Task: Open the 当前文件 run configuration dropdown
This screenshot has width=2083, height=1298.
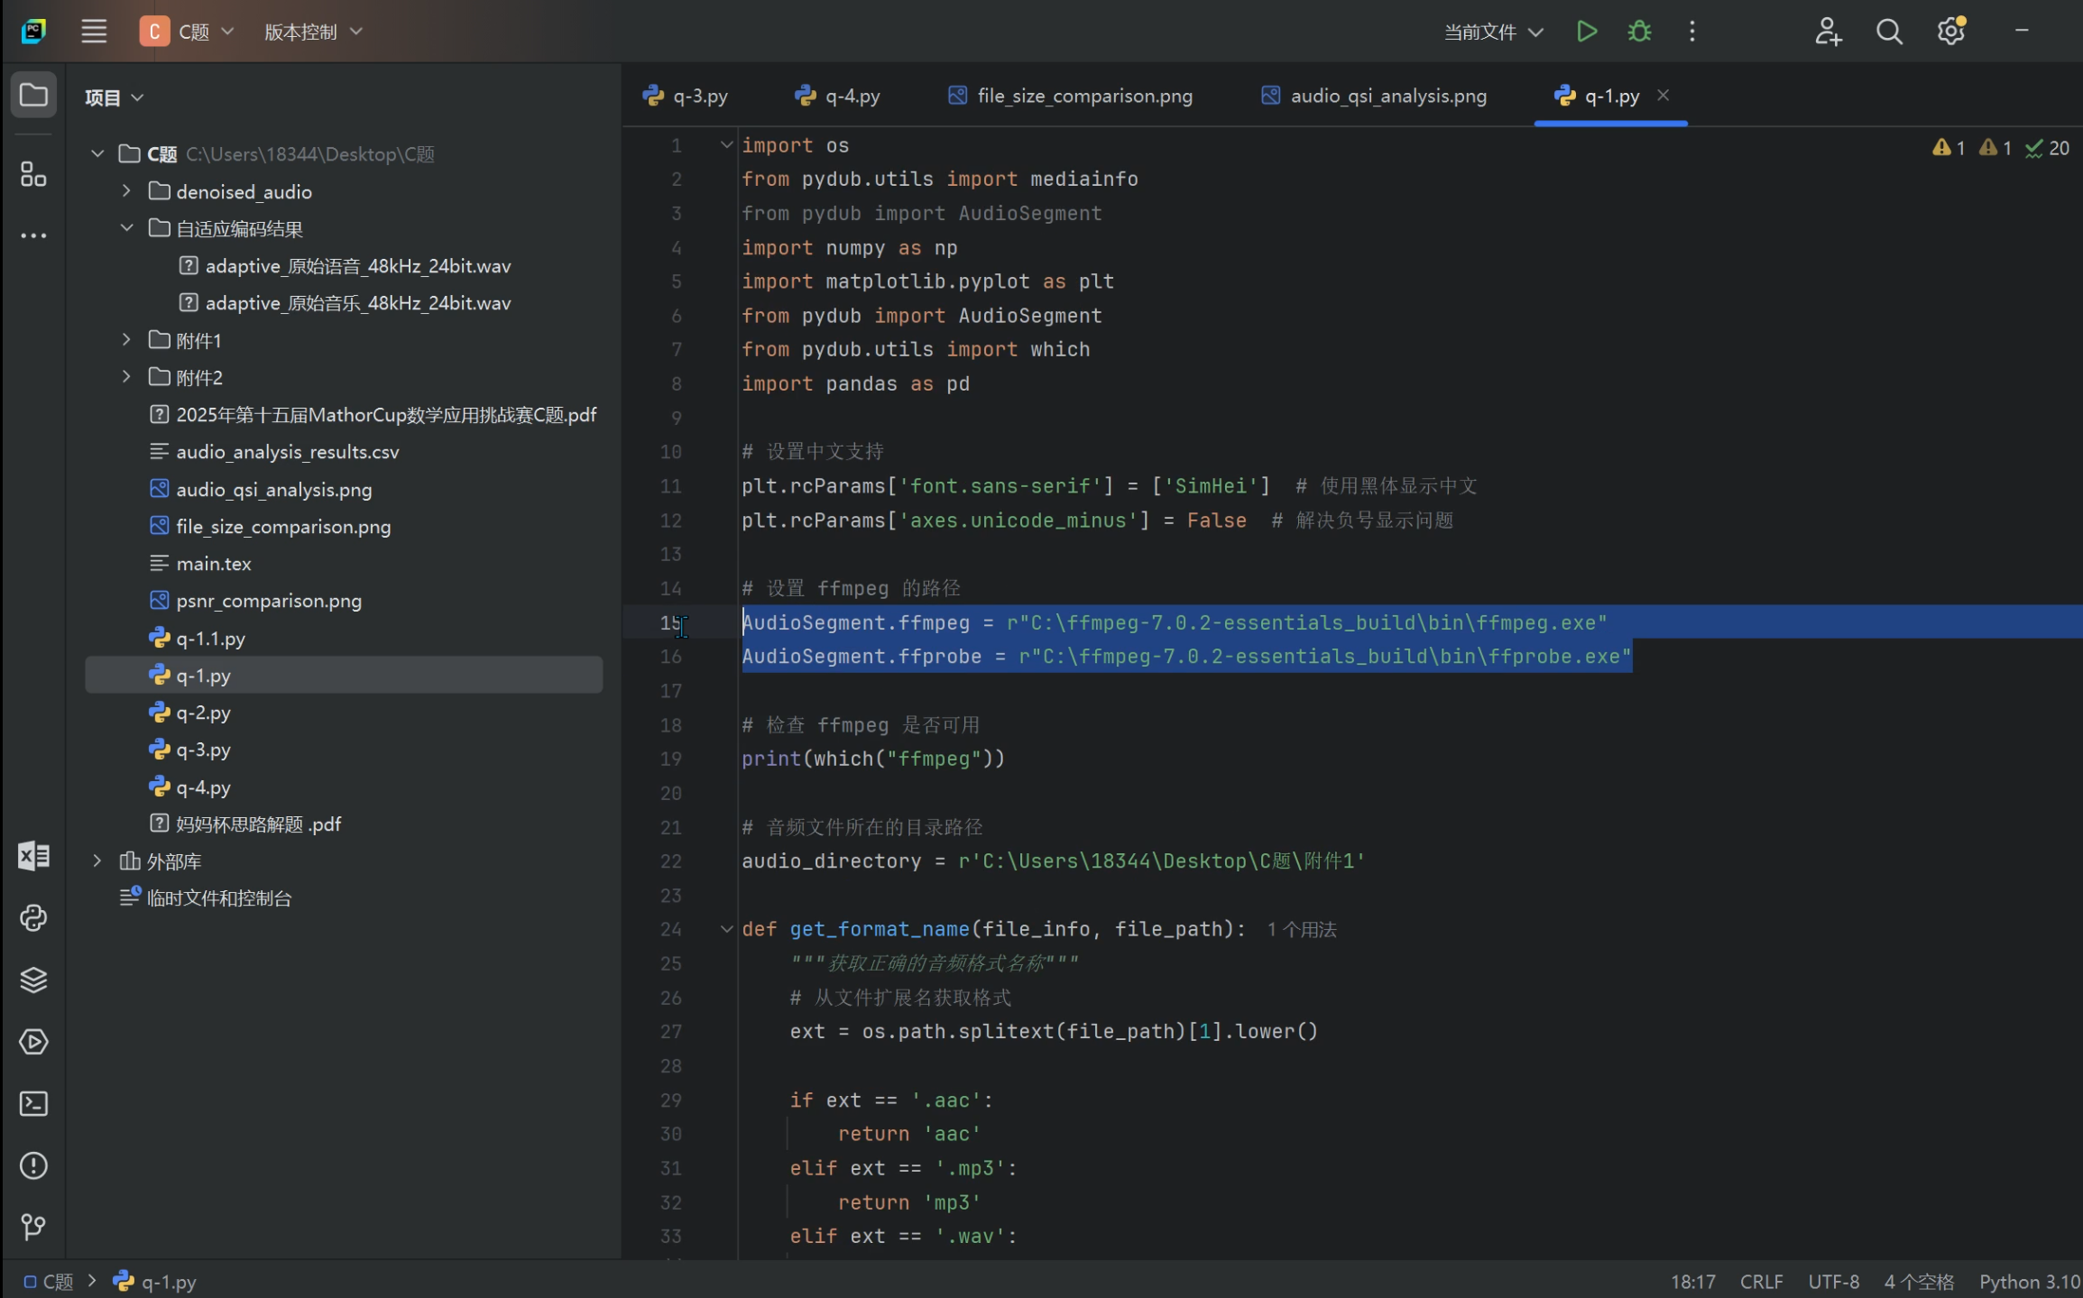Action: point(1493,32)
